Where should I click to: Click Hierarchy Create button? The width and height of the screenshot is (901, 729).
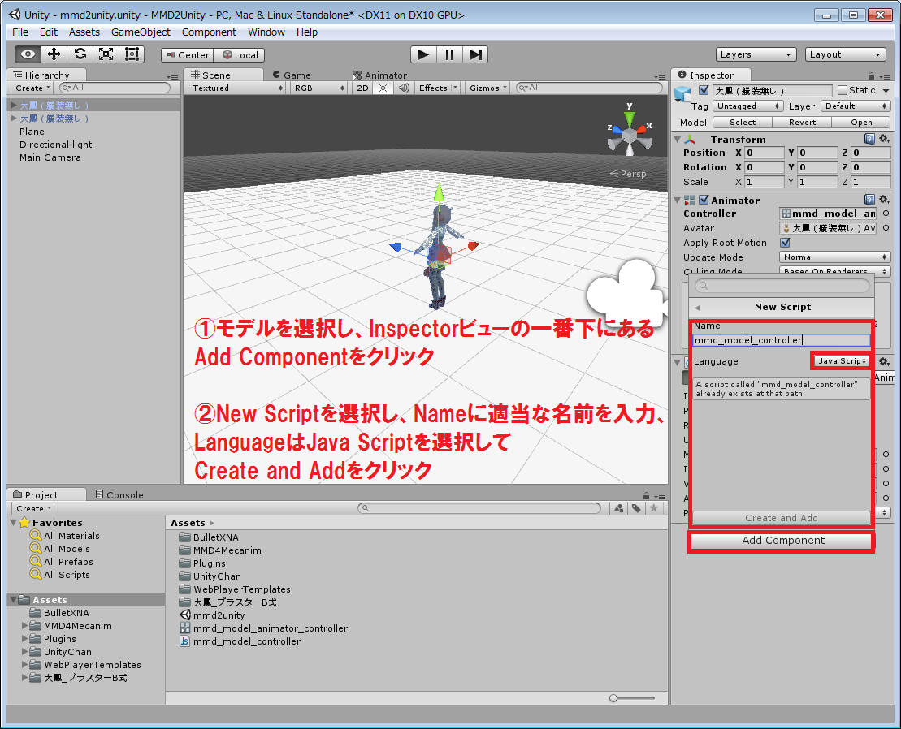pos(32,88)
